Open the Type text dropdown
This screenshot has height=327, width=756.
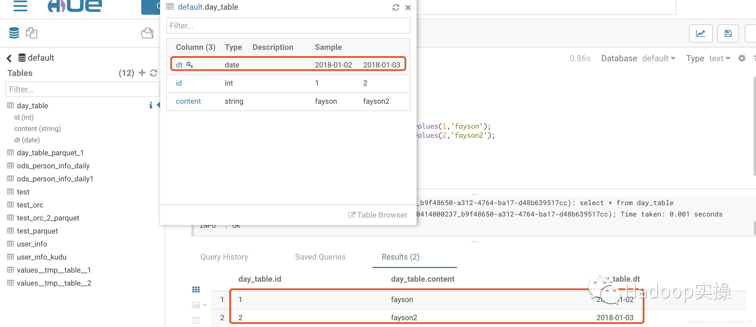click(x=719, y=58)
